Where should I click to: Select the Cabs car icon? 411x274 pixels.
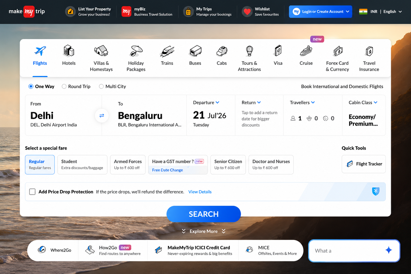(x=222, y=51)
